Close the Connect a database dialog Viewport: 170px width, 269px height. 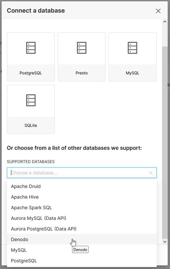[x=158, y=11]
